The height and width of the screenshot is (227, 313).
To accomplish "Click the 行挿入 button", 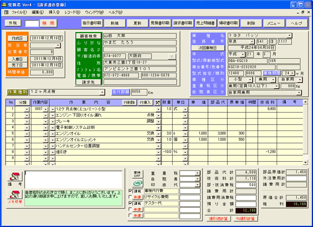I will pos(145,102).
